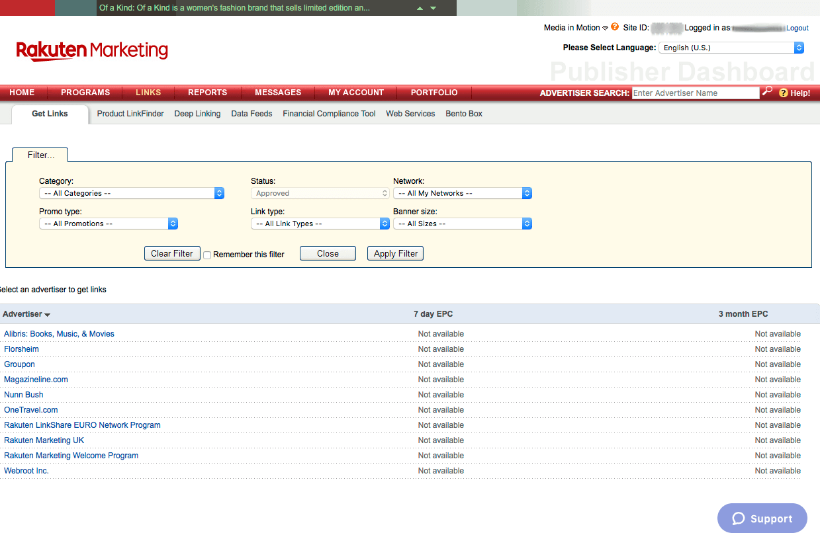Screen dimensions: 820x533
Task: Sort by Advertiser column arrow
Action: click(47, 315)
